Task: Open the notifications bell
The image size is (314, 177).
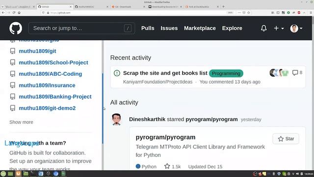Action: (x=264, y=29)
